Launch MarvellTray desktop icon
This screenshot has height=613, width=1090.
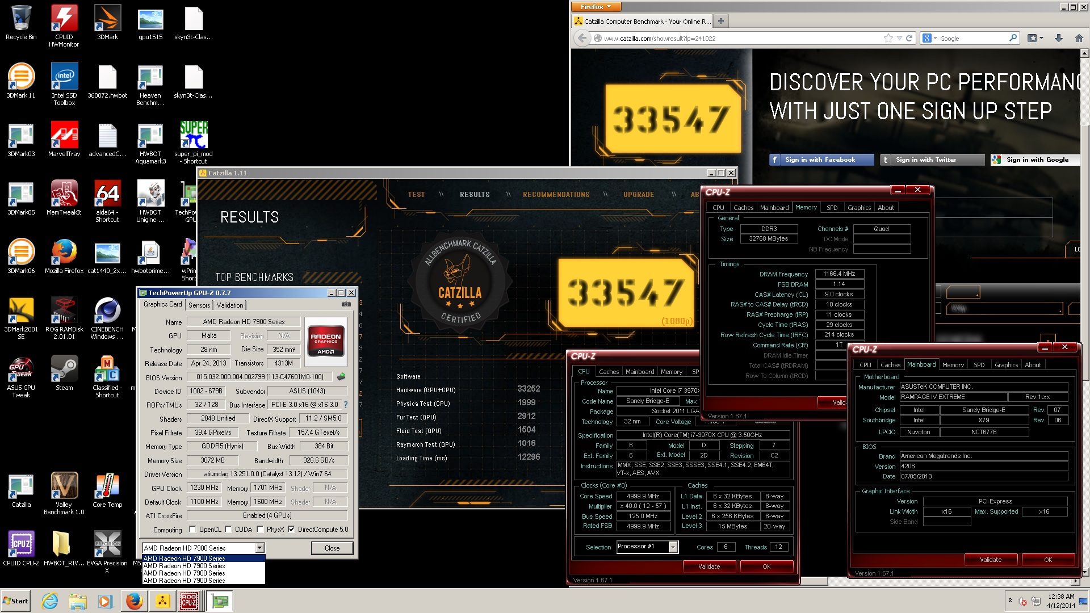pos(64,139)
